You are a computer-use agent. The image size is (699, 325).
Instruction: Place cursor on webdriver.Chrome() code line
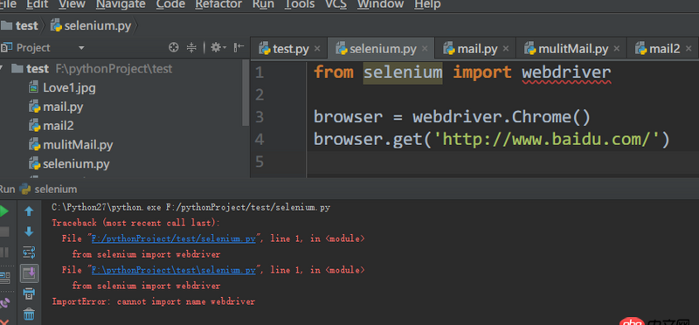(x=452, y=117)
